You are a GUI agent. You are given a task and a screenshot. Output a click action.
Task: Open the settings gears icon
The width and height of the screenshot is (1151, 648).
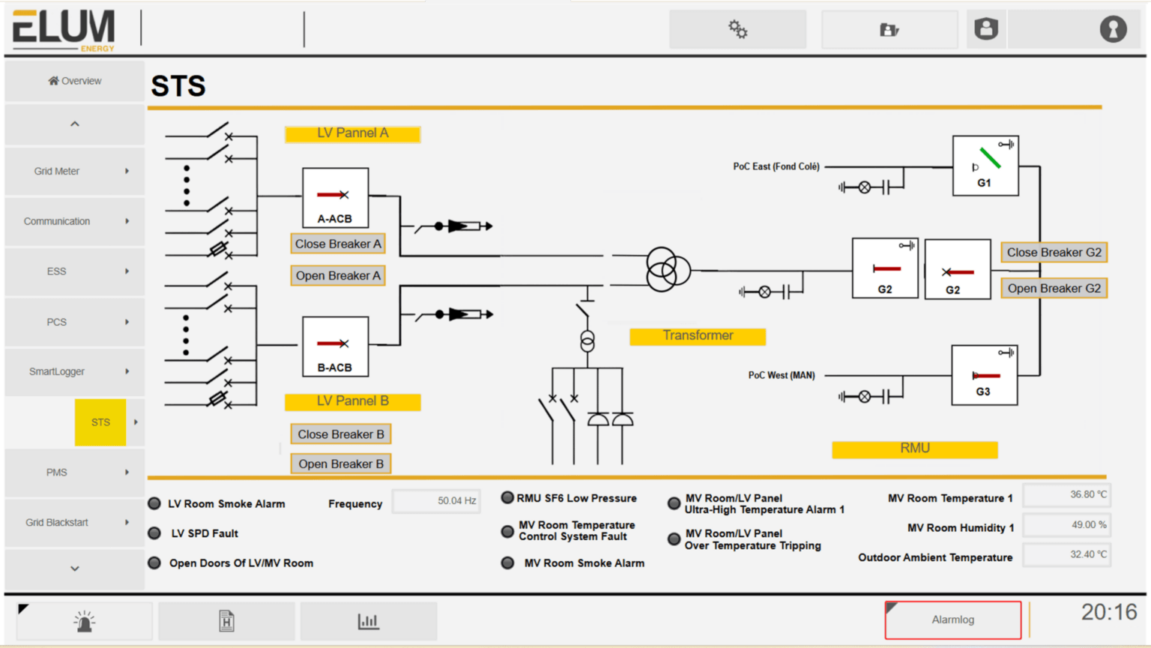click(x=737, y=28)
